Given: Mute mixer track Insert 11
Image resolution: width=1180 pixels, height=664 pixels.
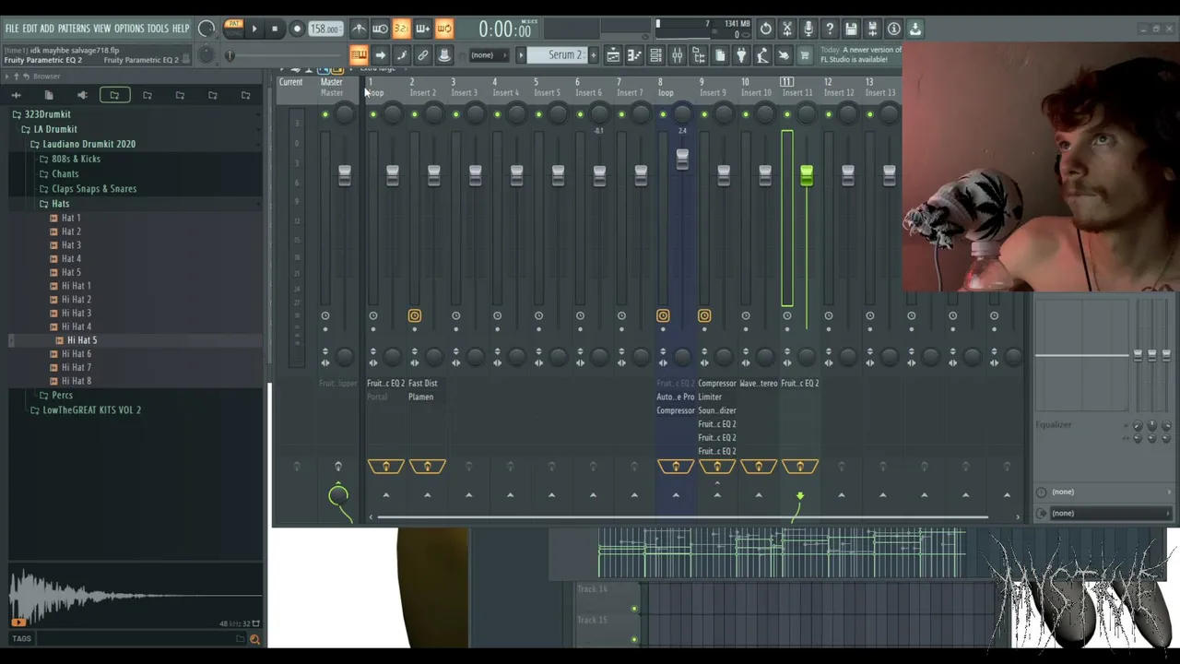Looking at the screenshot, I should 787,114.
